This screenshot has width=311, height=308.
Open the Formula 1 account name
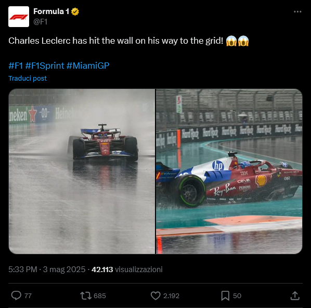click(51, 11)
